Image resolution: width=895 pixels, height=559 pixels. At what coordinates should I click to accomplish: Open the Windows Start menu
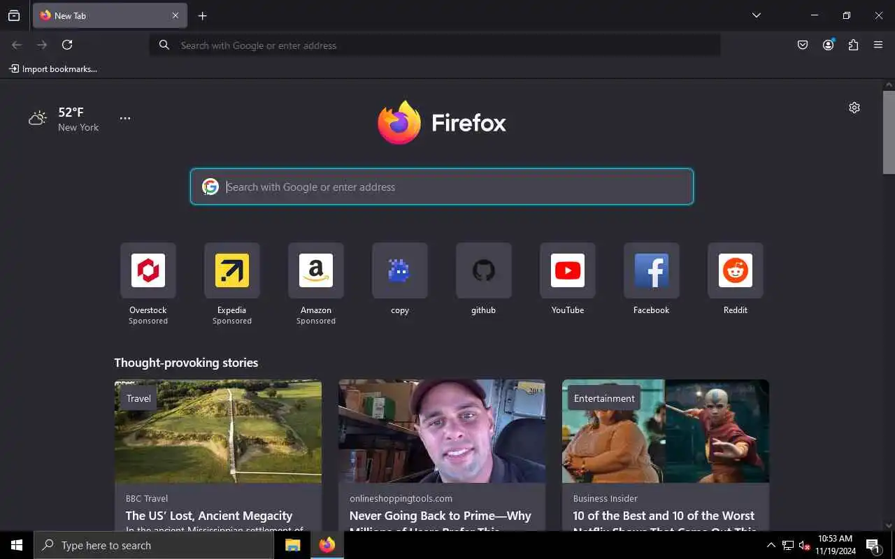(x=17, y=545)
